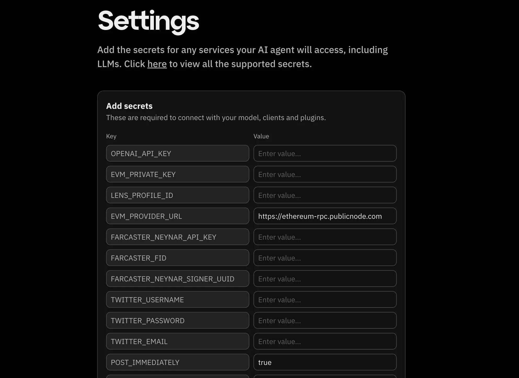Viewport: 519px width, 378px height.
Task: Focus the TWITTER_PASSWORD value input
Action: click(x=325, y=321)
